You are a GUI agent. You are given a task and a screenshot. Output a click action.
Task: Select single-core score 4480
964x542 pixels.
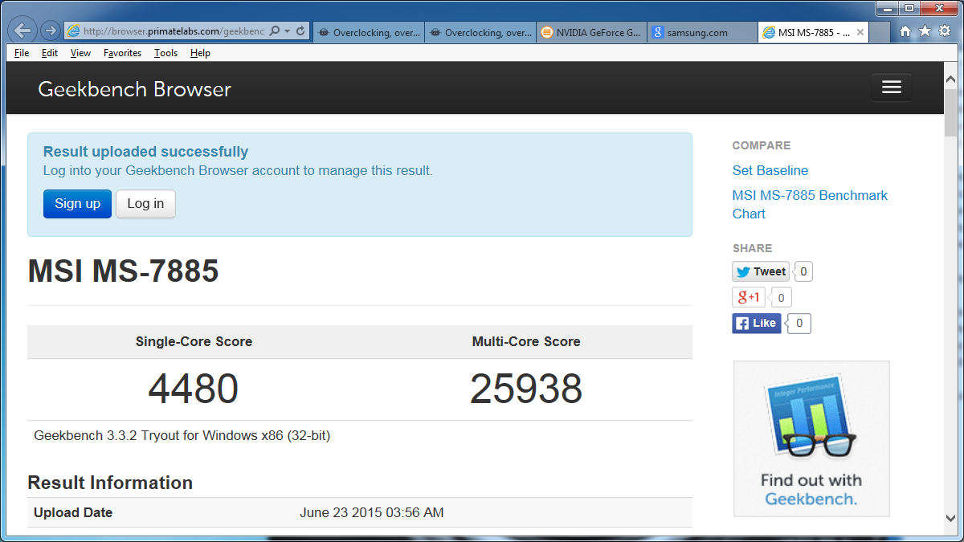click(194, 389)
